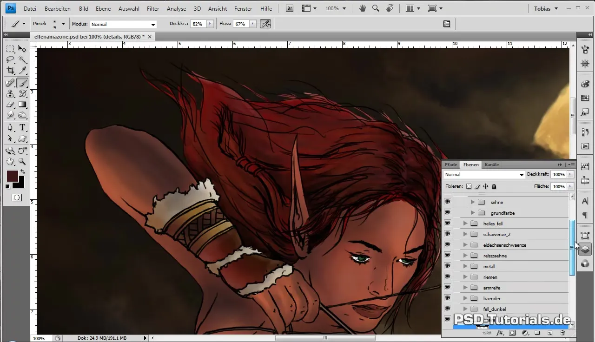Swap foreground and background colors
Screen dimensions: 595x342
[22, 172]
